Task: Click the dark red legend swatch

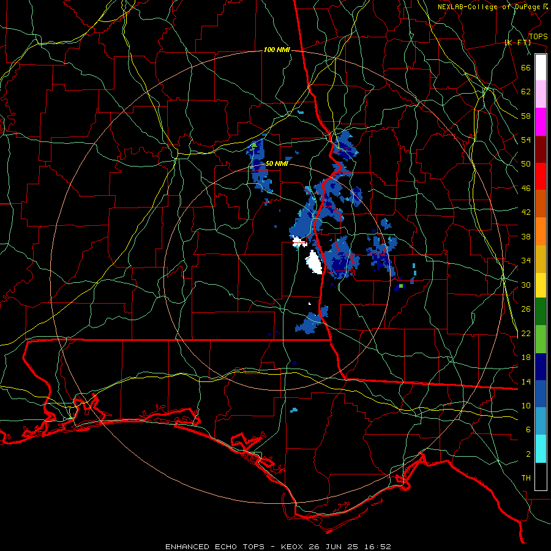Action: 541,149
